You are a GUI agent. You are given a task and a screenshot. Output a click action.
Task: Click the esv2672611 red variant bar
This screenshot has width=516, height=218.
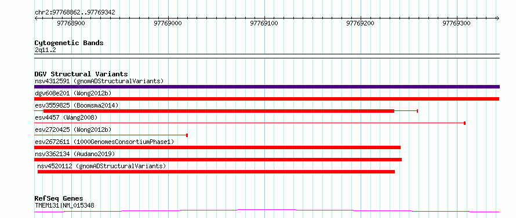pyautogui.click(x=217, y=147)
